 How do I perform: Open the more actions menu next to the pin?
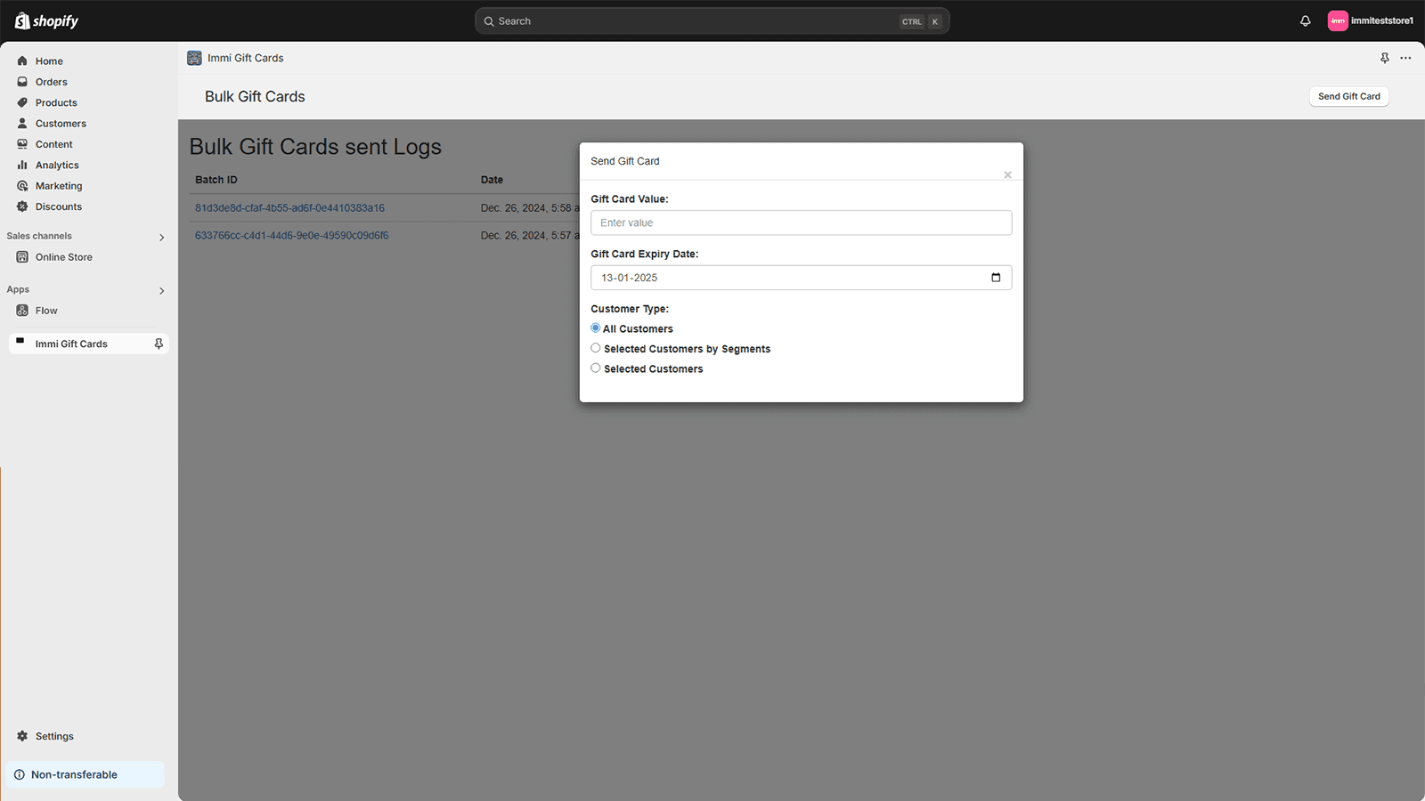(x=1405, y=57)
